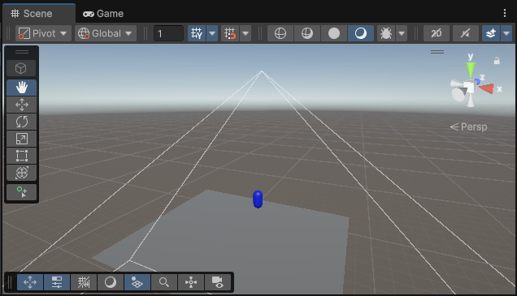The height and width of the screenshot is (296, 517).
Task: Select the Rotate tool
Action: 22,122
